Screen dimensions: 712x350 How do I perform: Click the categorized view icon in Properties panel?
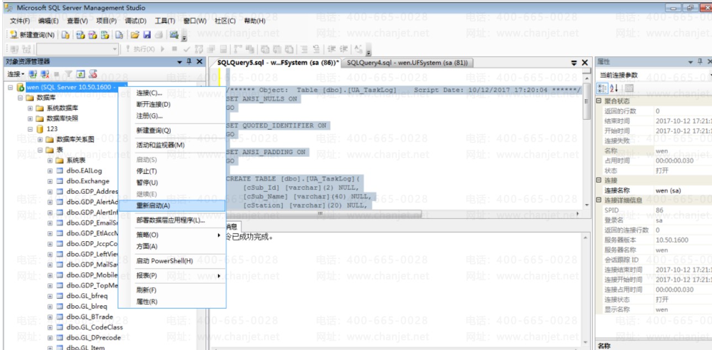[602, 88]
